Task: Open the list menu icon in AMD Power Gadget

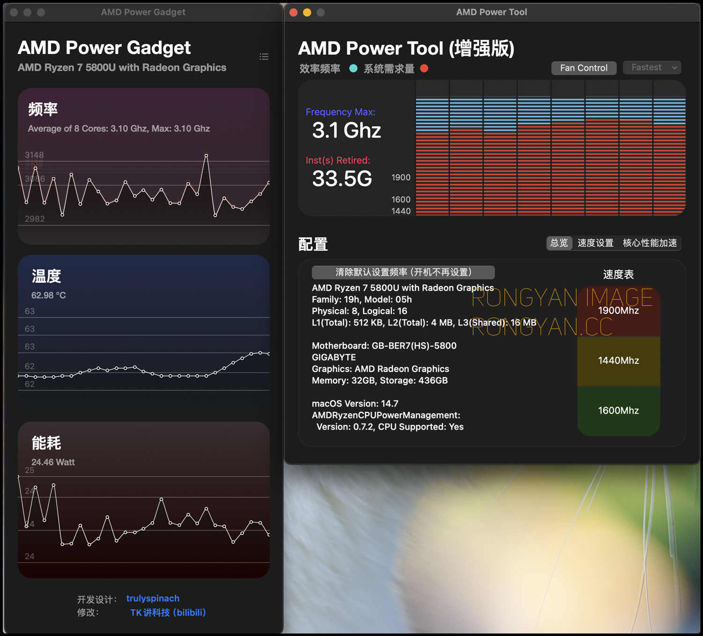Action: point(264,57)
